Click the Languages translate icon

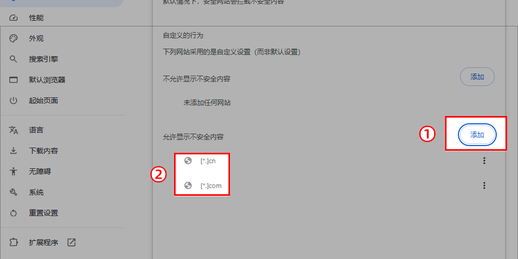[13, 130]
